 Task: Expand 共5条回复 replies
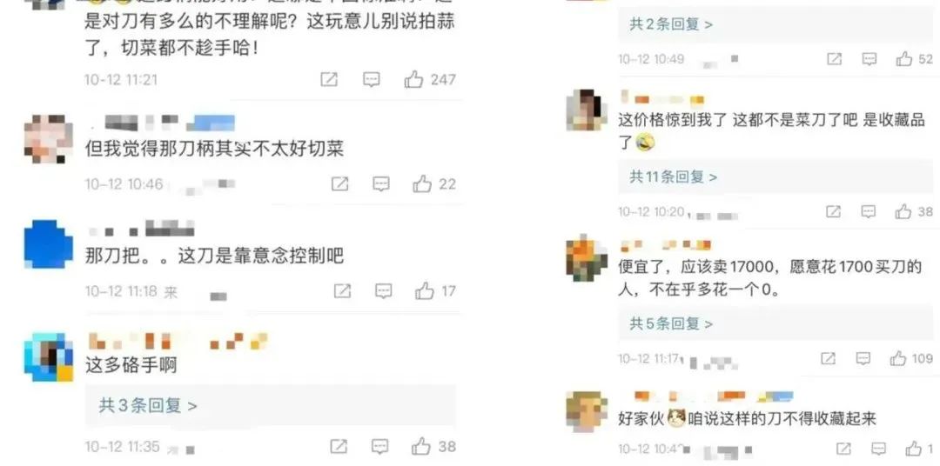(x=671, y=324)
